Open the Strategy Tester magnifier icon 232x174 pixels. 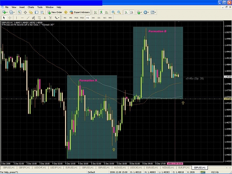click(42, 12)
